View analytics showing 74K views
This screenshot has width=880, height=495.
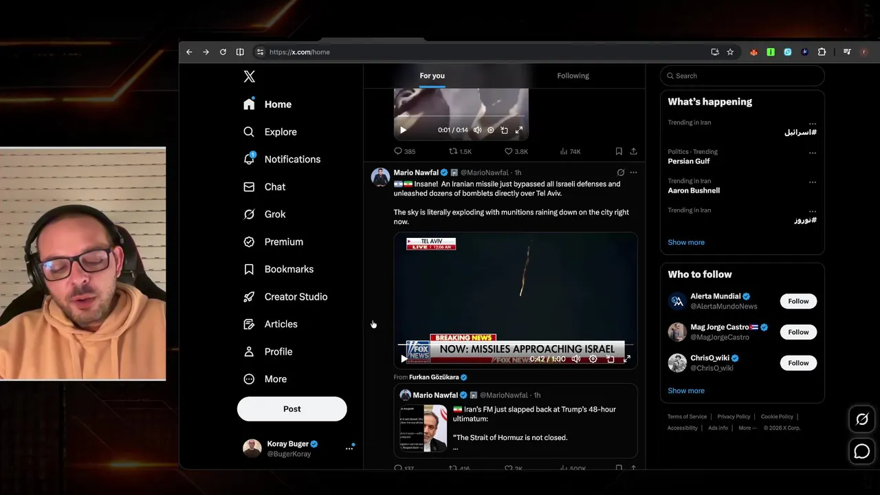point(570,151)
